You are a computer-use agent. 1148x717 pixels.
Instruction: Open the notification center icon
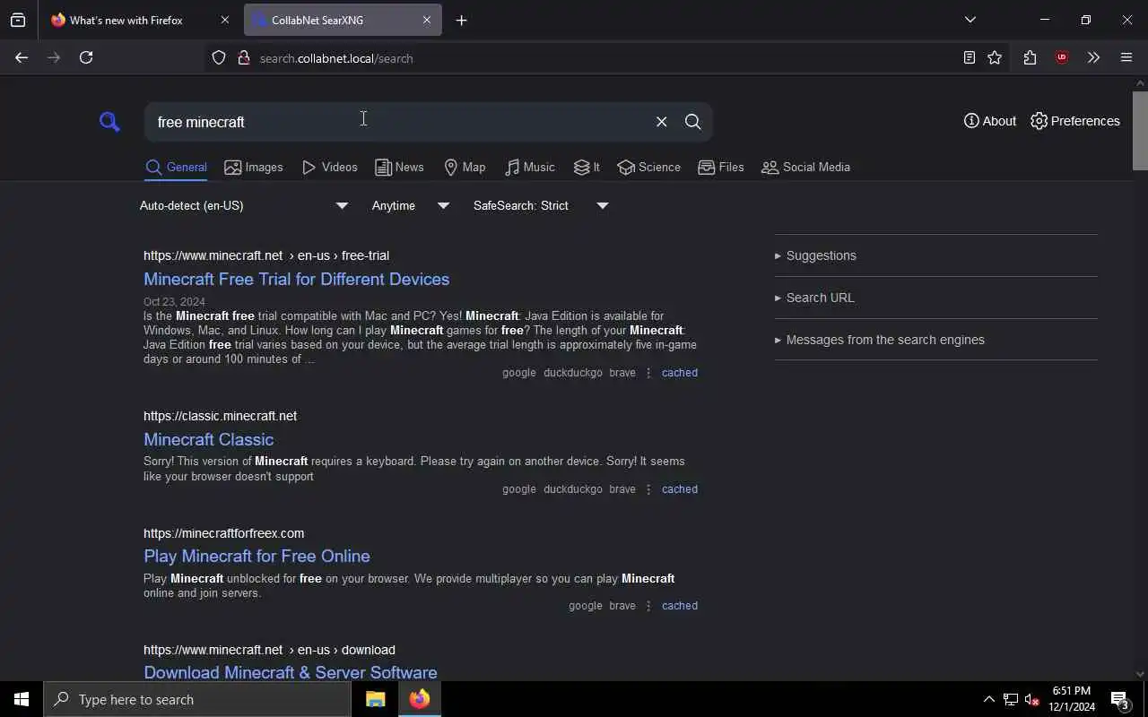(x=1120, y=699)
